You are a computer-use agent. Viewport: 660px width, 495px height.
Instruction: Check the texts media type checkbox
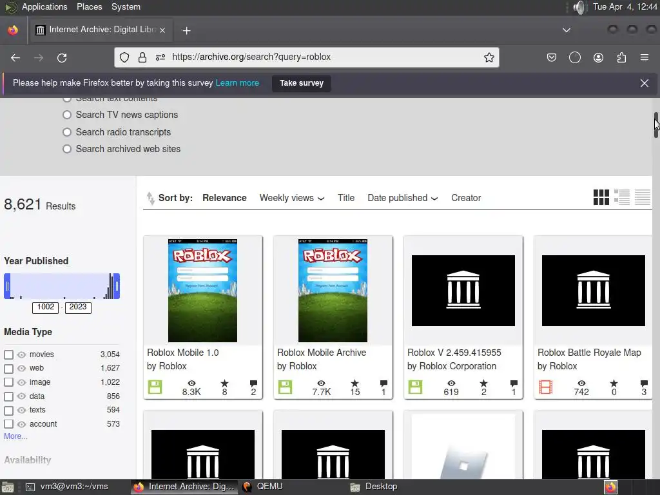pos(9,411)
